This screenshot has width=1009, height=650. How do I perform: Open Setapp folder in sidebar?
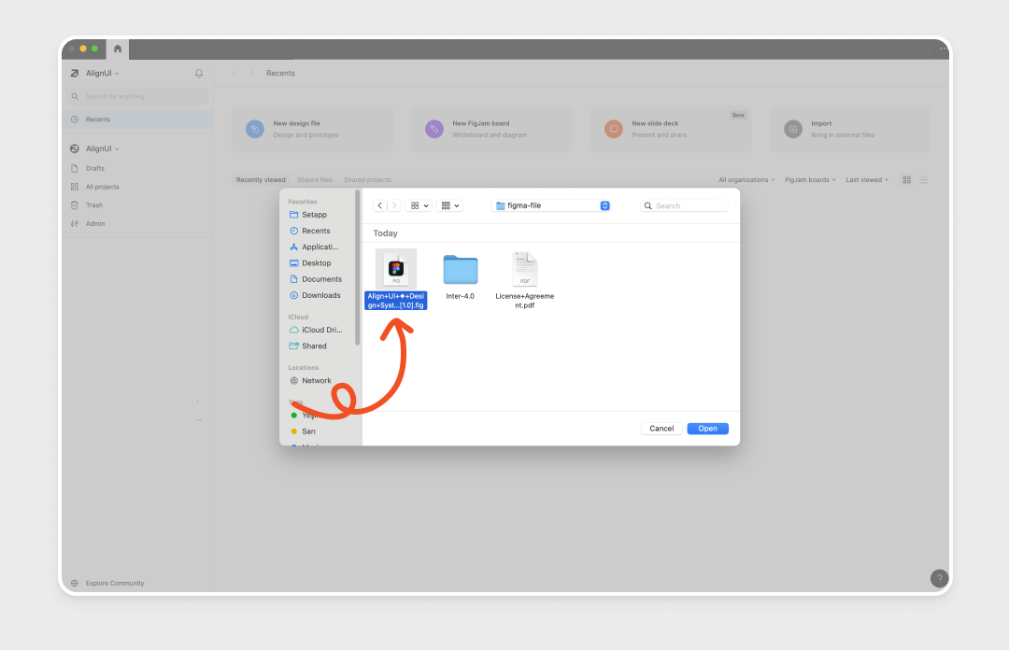(314, 215)
